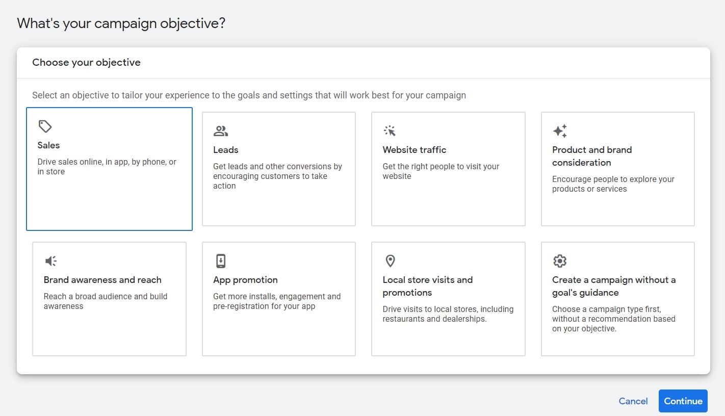Click the 'Get more installs' app description

pyautogui.click(x=277, y=301)
